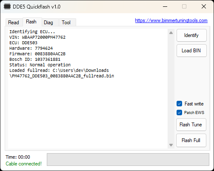Select the Flash tab
214x171 pixels.
(31, 22)
